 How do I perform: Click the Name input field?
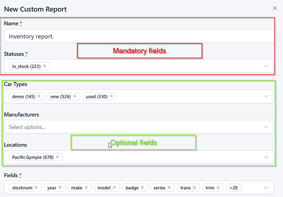140,36
